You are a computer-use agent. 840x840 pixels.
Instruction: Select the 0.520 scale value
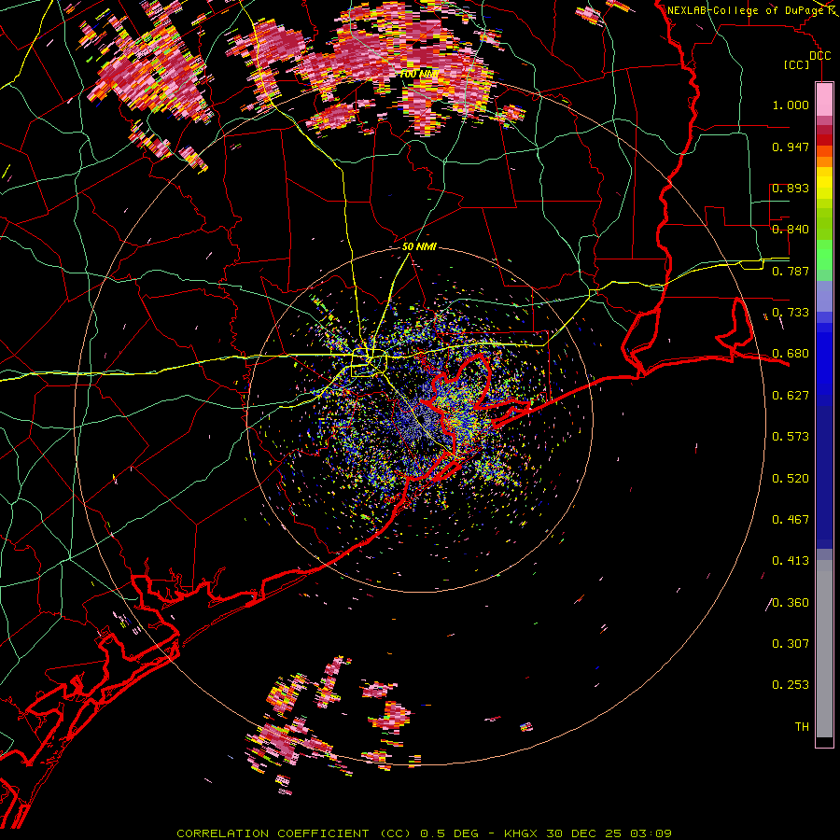click(x=791, y=479)
